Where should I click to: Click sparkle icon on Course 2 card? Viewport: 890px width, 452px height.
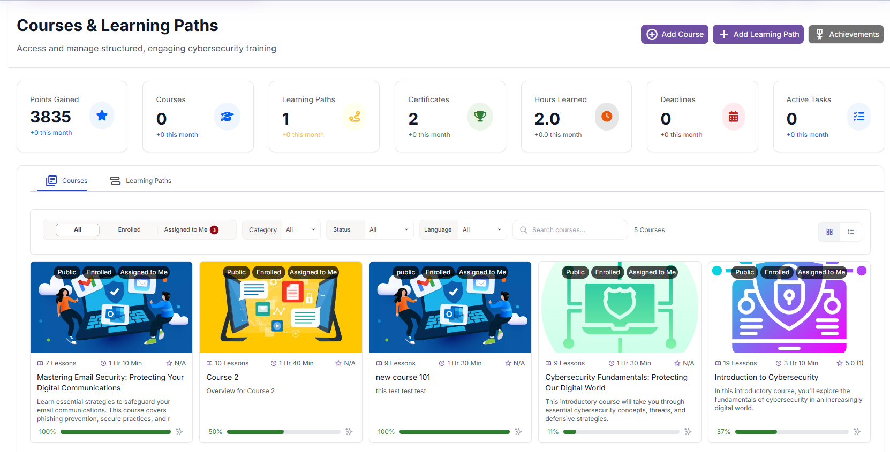click(349, 432)
